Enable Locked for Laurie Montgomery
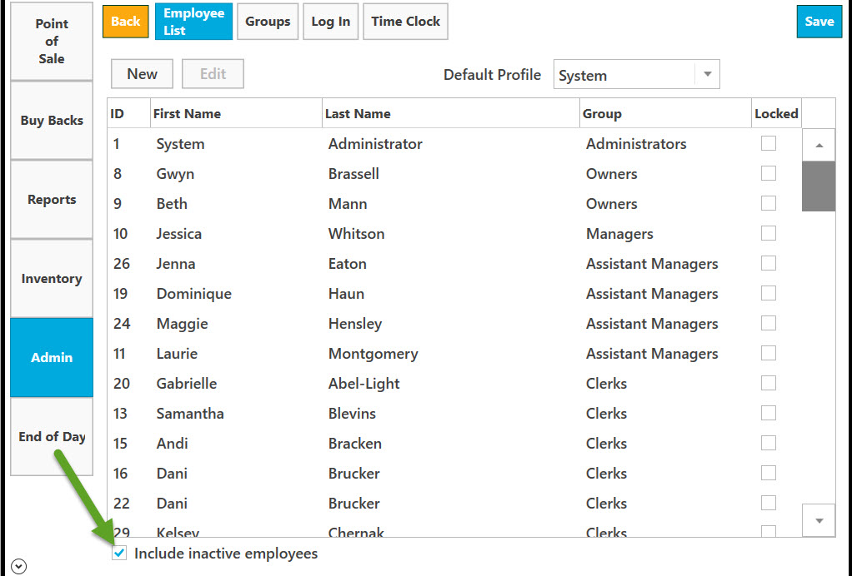Screen dimensions: 852x576 [x=769, y=353]
